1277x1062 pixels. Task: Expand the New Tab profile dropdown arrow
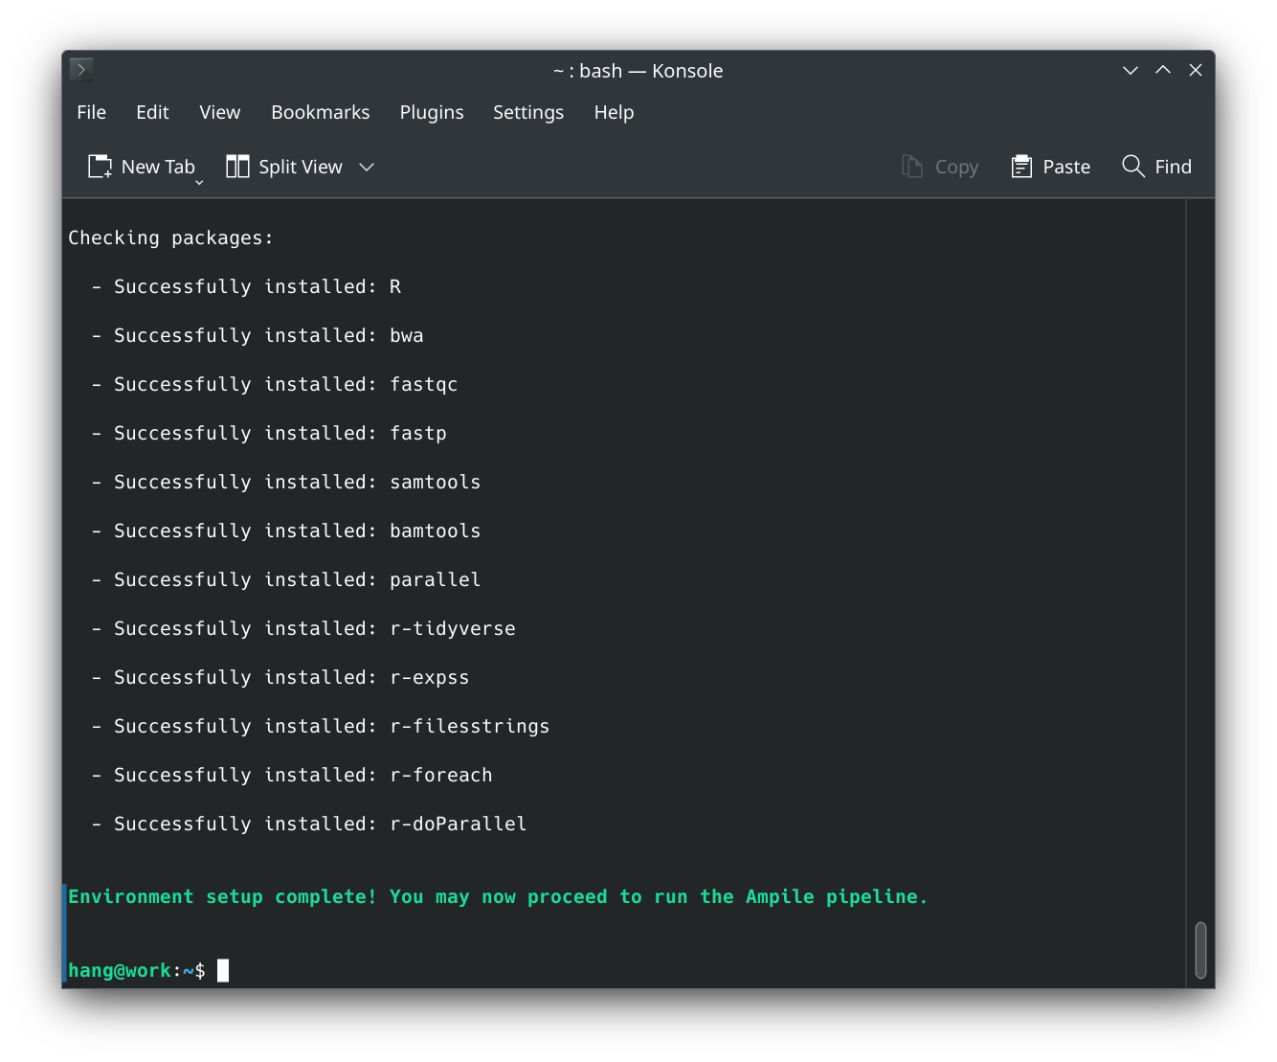tap(199, 182)
